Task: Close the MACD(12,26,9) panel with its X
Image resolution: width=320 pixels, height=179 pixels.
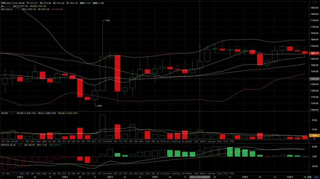Action: 21,145
